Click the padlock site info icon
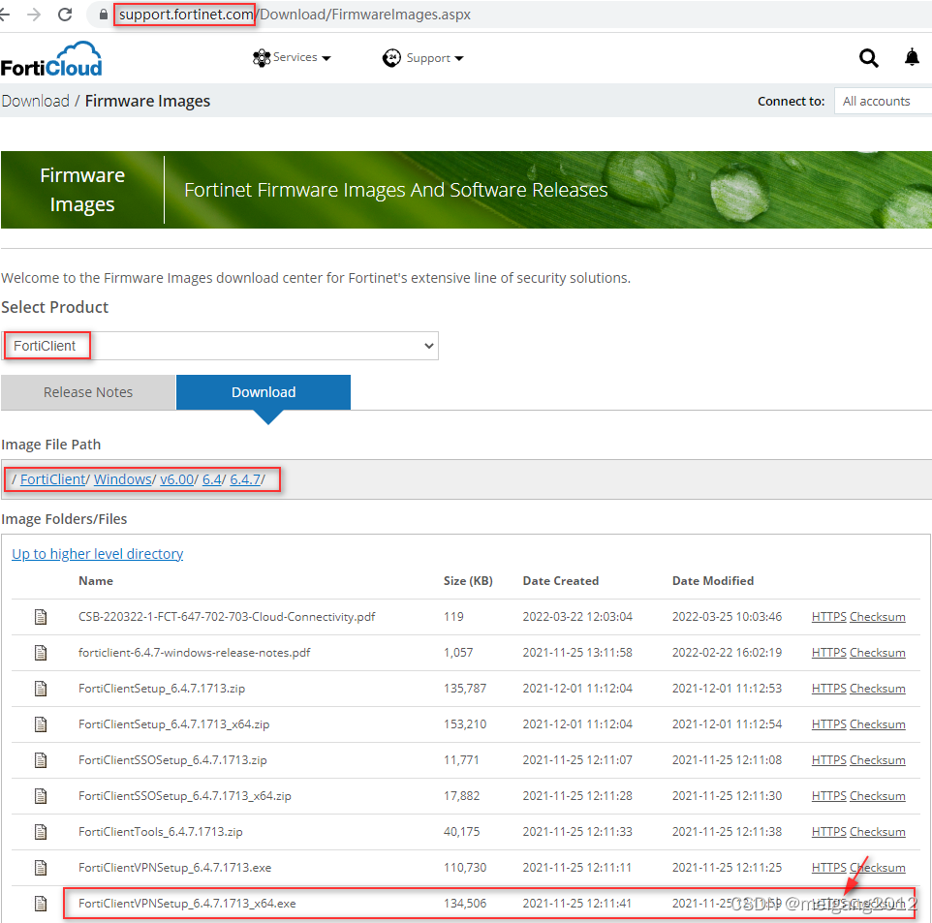 (x=104, y=15)
